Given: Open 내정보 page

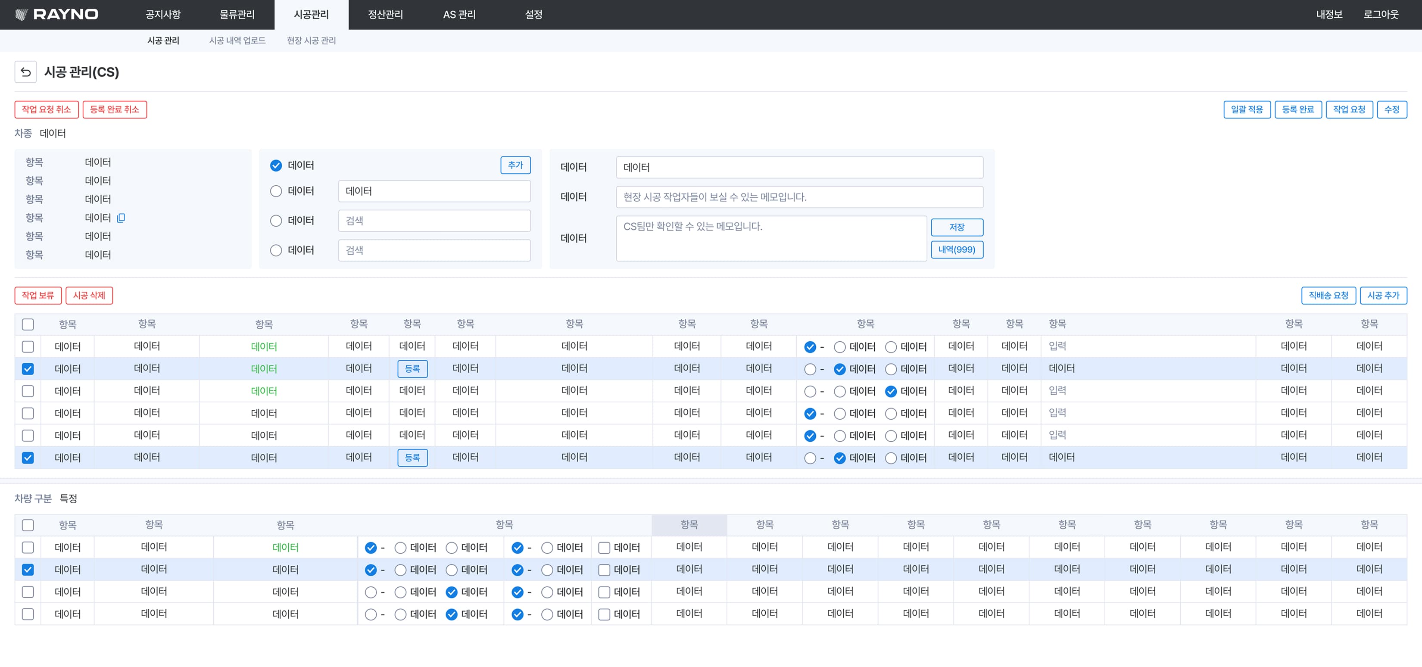Looking at the screenshot, I should [x=1329, y=14].
